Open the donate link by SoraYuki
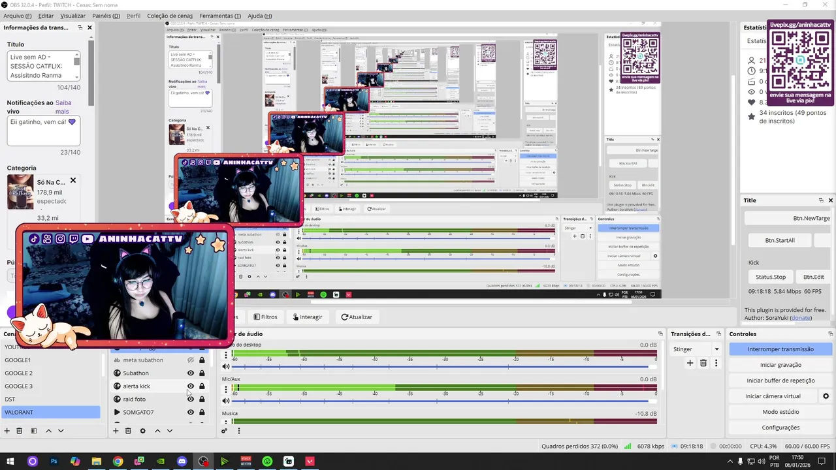Viewport: 836px width, 470px height. pyautogui.click(x=801, y=318)
